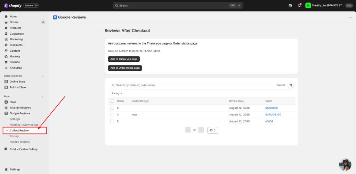Open the notifications bell

(x=299, y=6)
